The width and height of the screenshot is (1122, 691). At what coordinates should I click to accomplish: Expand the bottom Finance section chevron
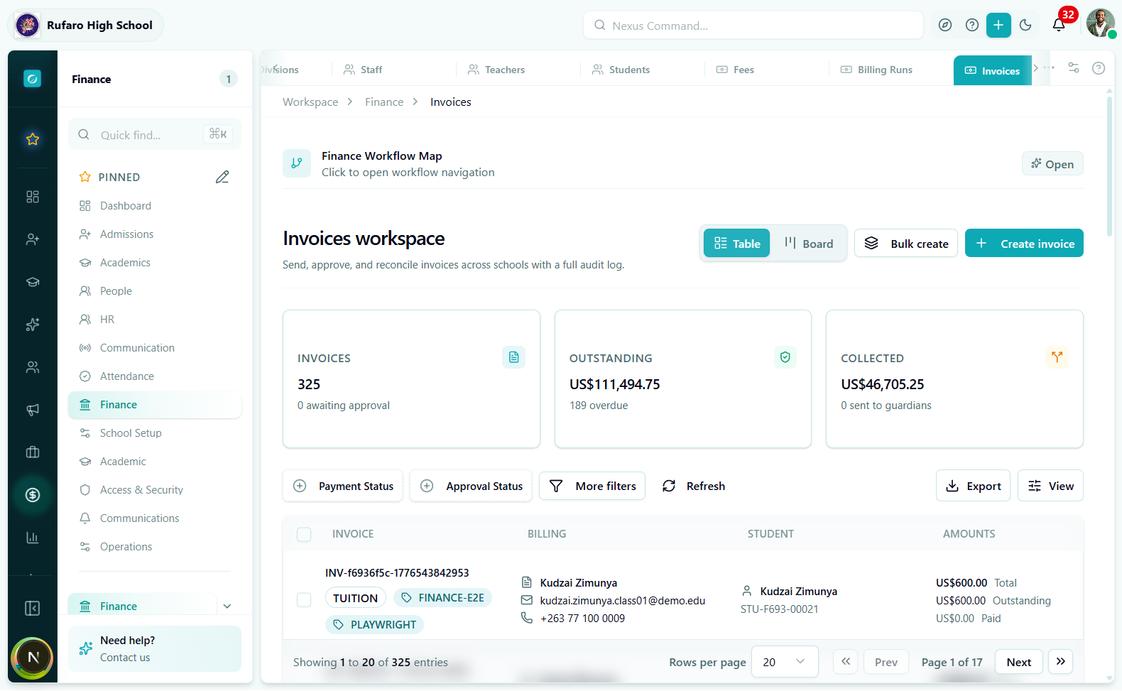[x=227, y=606]
